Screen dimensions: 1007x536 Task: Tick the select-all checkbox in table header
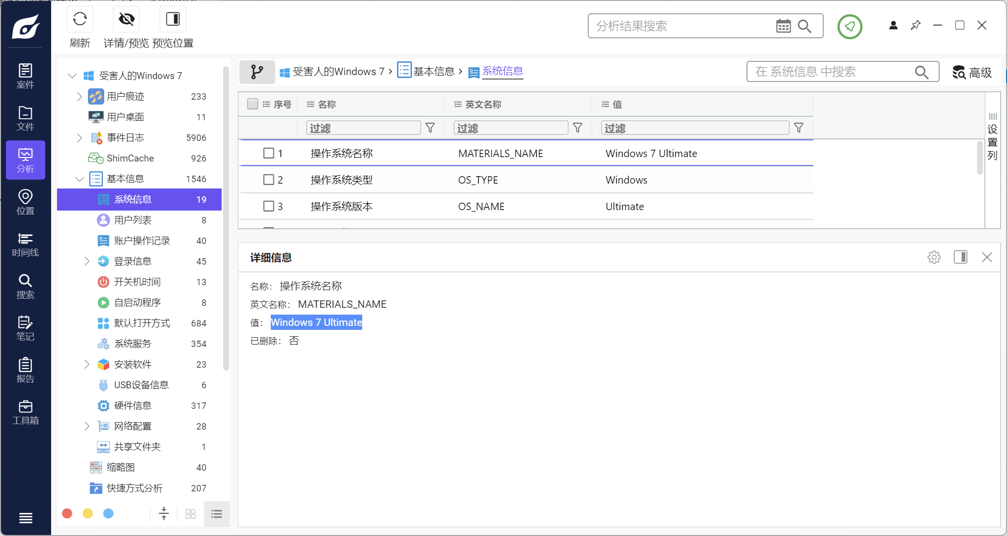(x=253, y=104)
